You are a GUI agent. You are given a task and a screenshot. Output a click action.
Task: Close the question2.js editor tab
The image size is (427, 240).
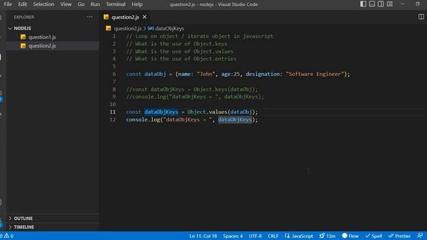point(145,17)
